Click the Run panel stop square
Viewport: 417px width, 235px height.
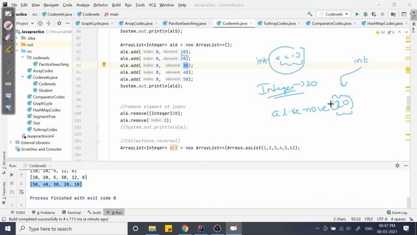[12, 183]
